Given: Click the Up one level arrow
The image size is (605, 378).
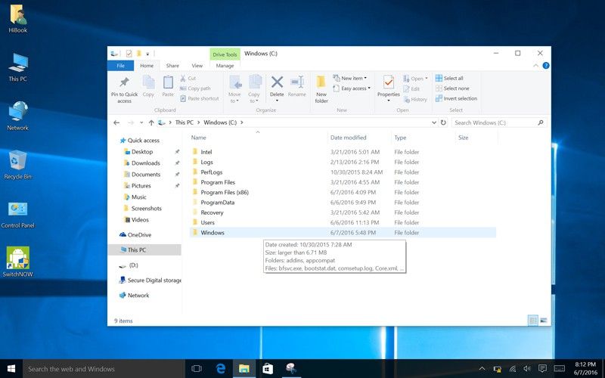Looking at the screenshot, I should [x=151, y=122].
